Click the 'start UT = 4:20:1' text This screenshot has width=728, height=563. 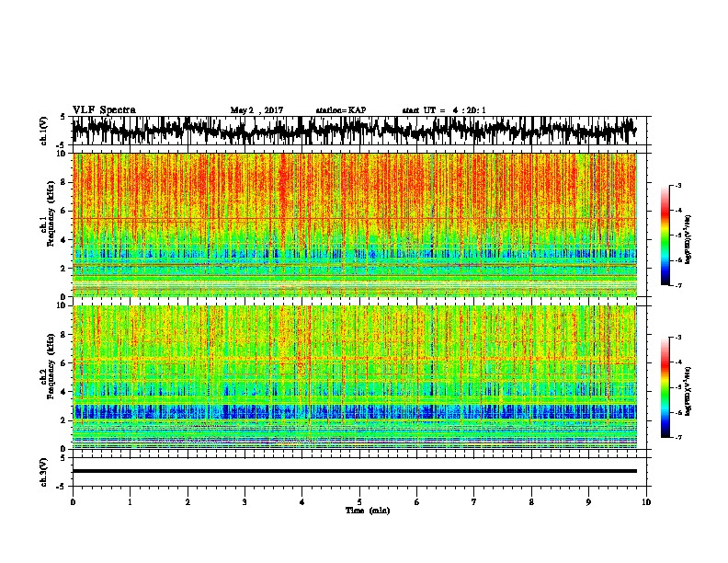click(x=444, y=110)
